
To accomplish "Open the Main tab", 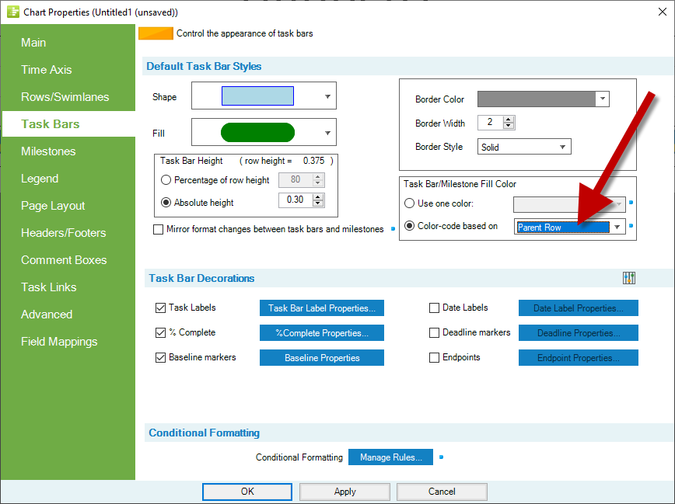I will [33, 43].
